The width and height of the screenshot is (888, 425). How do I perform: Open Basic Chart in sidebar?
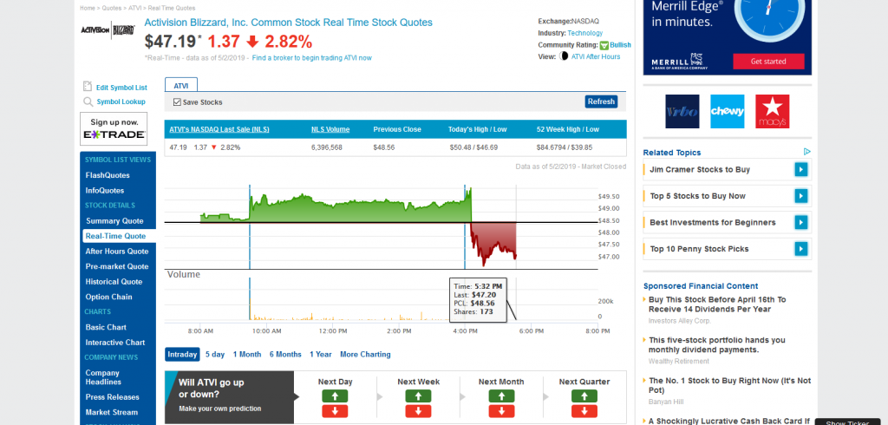[x=106, y=327]
